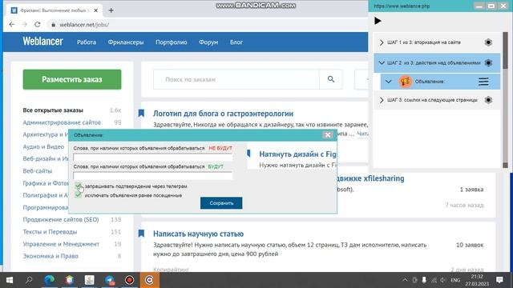This screenshot has height=288, width=513.
Task: Open taskbar search magnifier
Action: click(x=29, y=280)
